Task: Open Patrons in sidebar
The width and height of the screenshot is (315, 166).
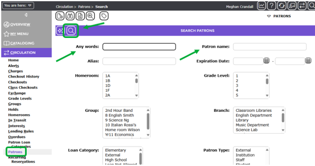Action: [15, 152]
